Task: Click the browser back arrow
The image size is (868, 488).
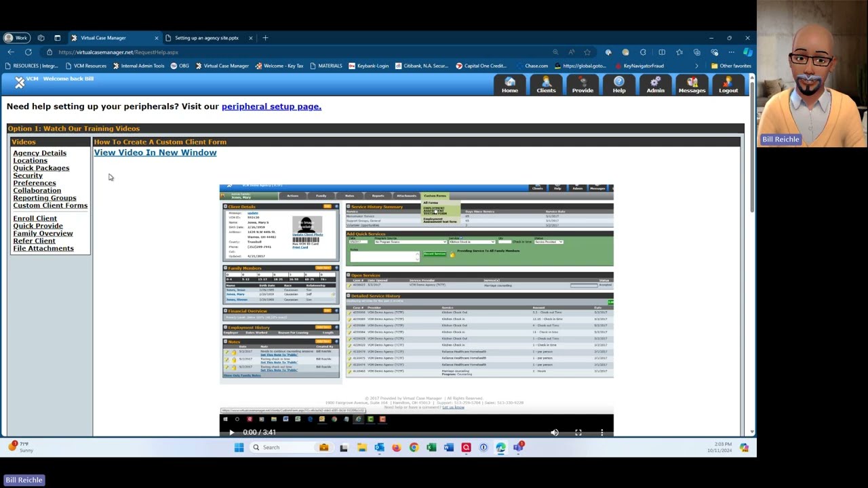Action: click(11, 52)
